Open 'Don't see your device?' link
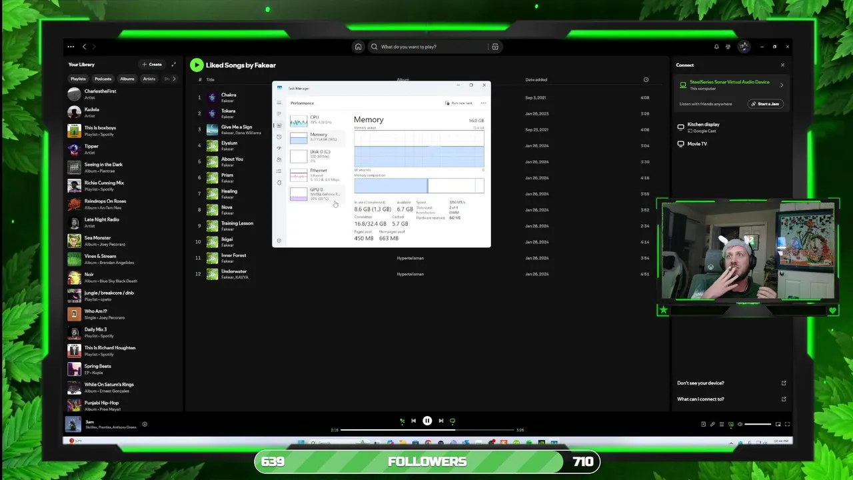The width and height of the screenshot is (853, 480). coord(732,383)
